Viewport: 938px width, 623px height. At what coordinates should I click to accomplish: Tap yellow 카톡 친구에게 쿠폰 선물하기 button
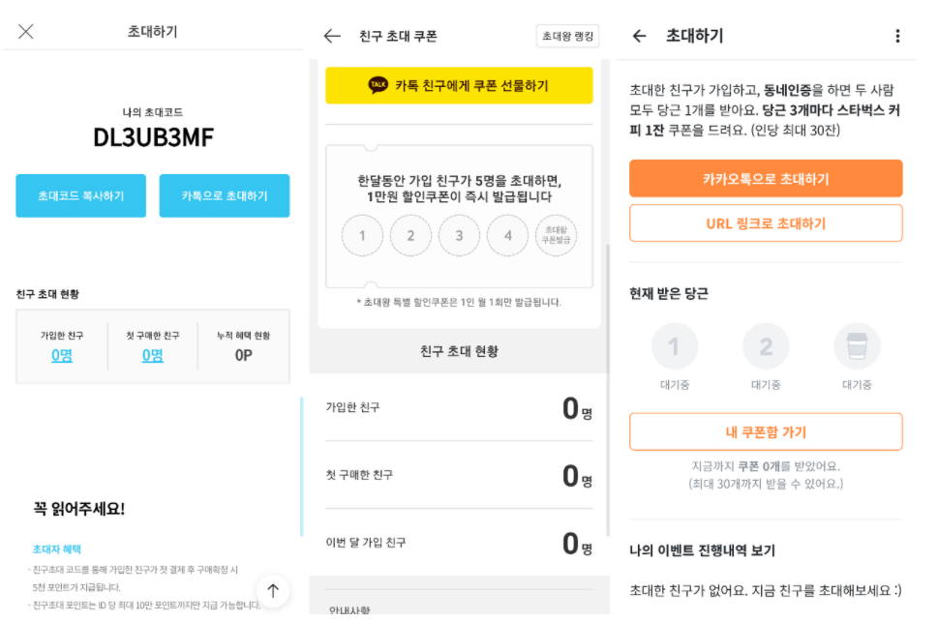(459, 85)
